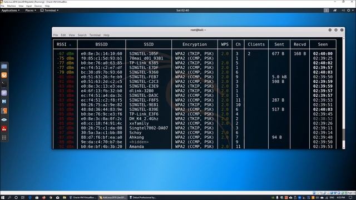Image resolution: width=356 pixels, height=200 pixels.
Task: Select the Schoy network name
Action: pos(135,133)
